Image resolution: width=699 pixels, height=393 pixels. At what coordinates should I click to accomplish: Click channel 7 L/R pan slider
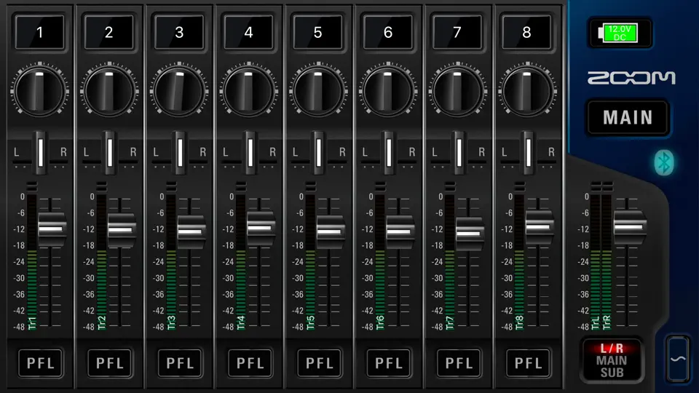pyautogui.click(x=458, y=153)
